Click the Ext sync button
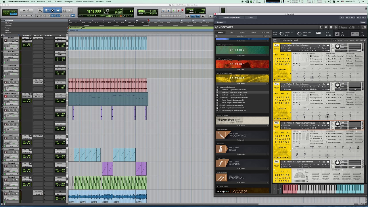Viewport: 368px width, 207px height. pyautogui.click(x=318, y=32)
